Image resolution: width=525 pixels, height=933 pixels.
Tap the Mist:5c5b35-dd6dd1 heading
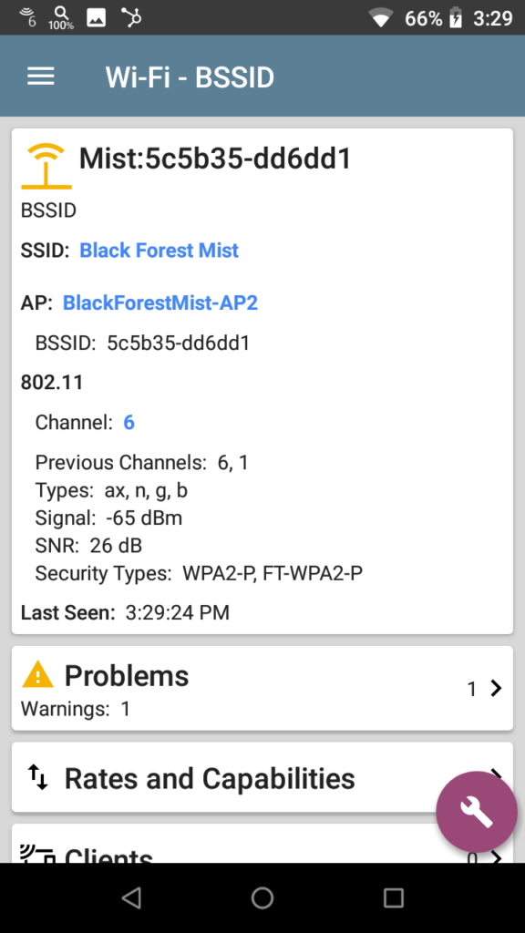(215, 159)
